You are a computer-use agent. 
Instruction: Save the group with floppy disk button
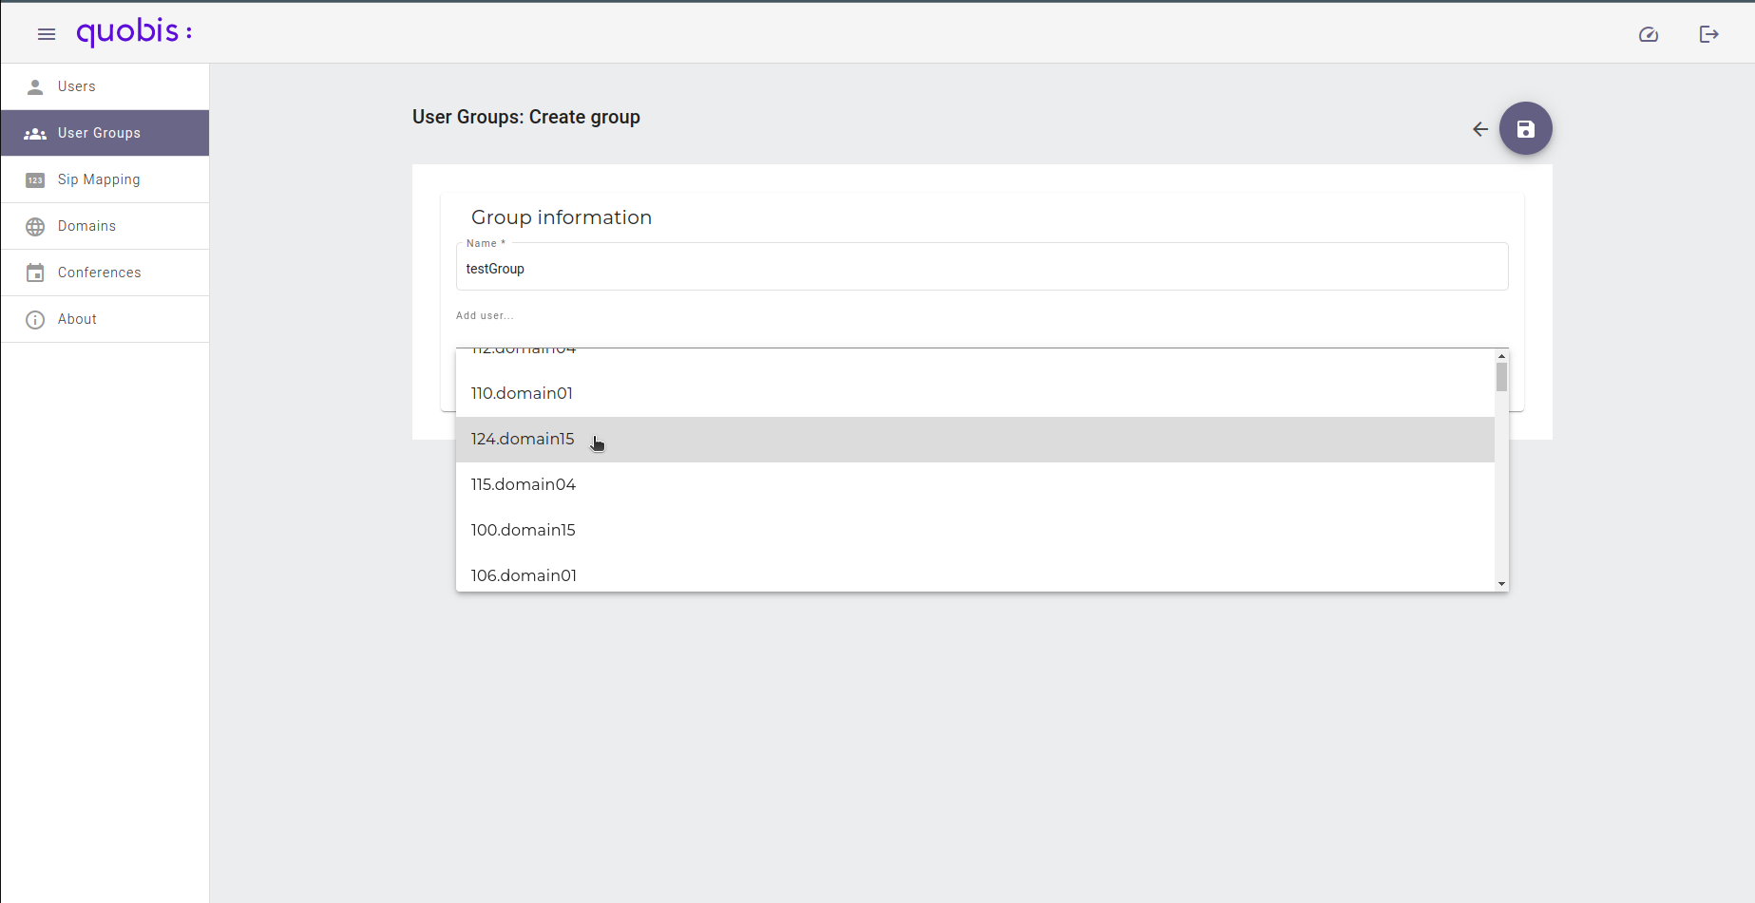[1526, 128]
